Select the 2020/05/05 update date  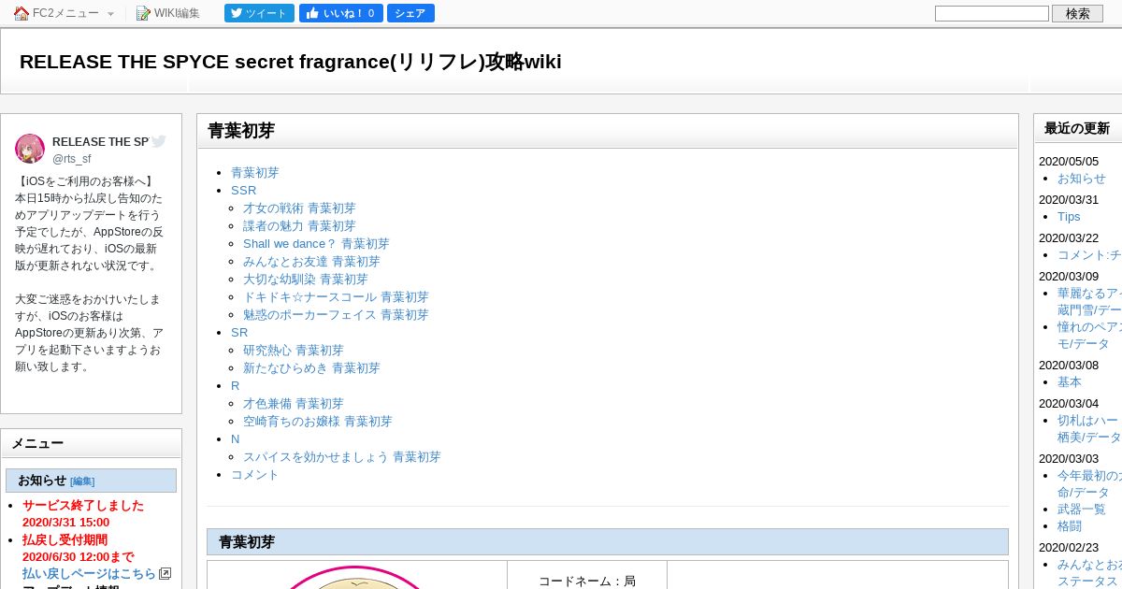click(x=1069, y=162)
